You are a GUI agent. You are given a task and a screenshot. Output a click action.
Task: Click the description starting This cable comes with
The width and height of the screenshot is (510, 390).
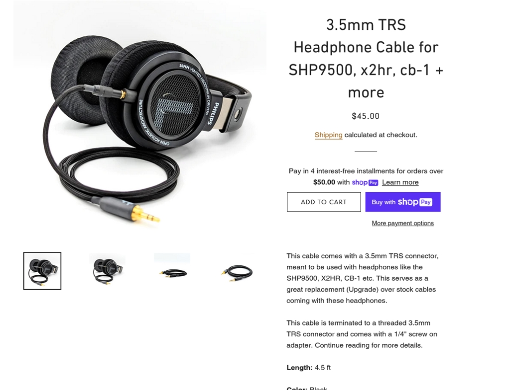pos(363,278)
